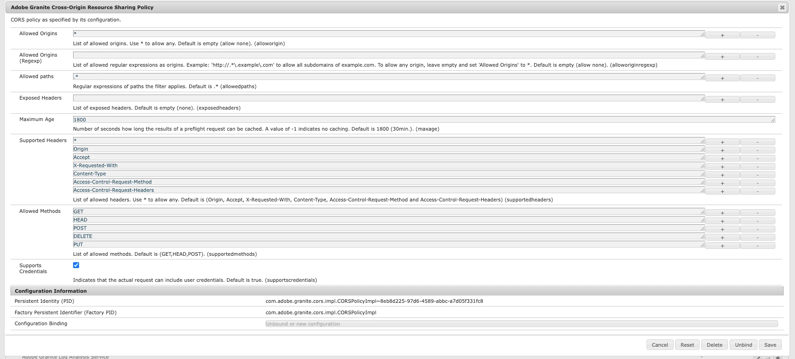Remove the Origin supported header row
The width and height of the screenshot is (795, 359).
click(758, 150)
